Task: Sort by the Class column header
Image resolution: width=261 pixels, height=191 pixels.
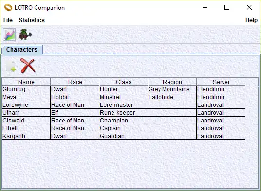Action: (124, 82)
